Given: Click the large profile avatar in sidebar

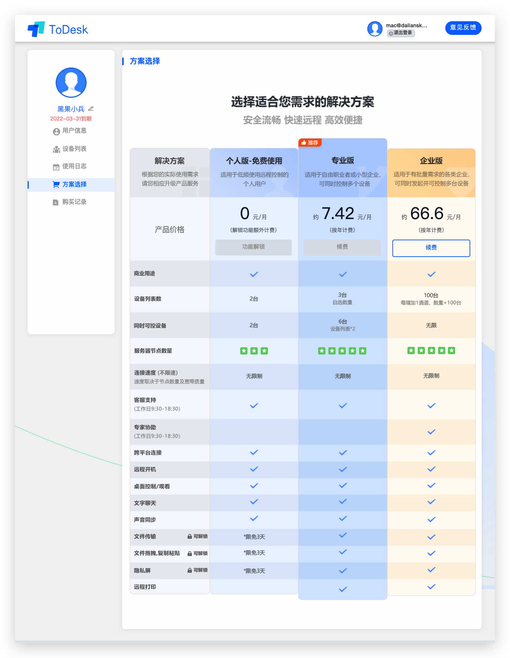Looking at the screenshot, I should coord(71,83).
